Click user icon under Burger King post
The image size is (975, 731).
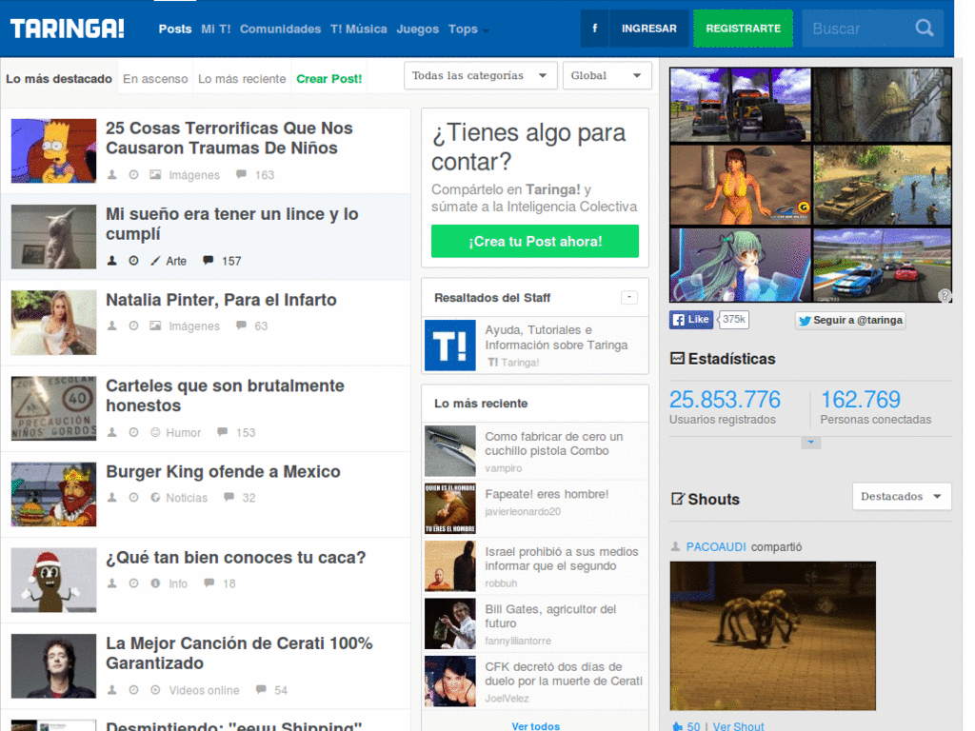pos(112,497)
